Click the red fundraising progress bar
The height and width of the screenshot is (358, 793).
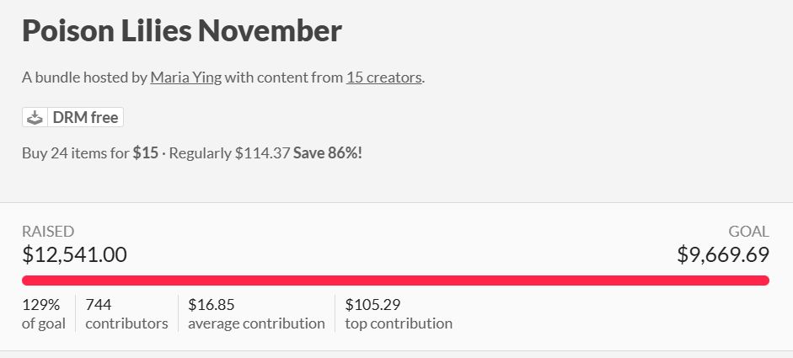tap(395, 281)
